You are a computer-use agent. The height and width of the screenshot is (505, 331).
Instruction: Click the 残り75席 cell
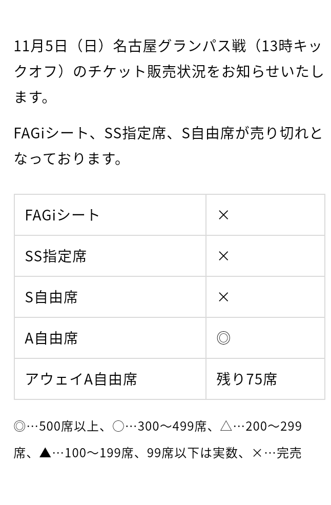(265, 379)
